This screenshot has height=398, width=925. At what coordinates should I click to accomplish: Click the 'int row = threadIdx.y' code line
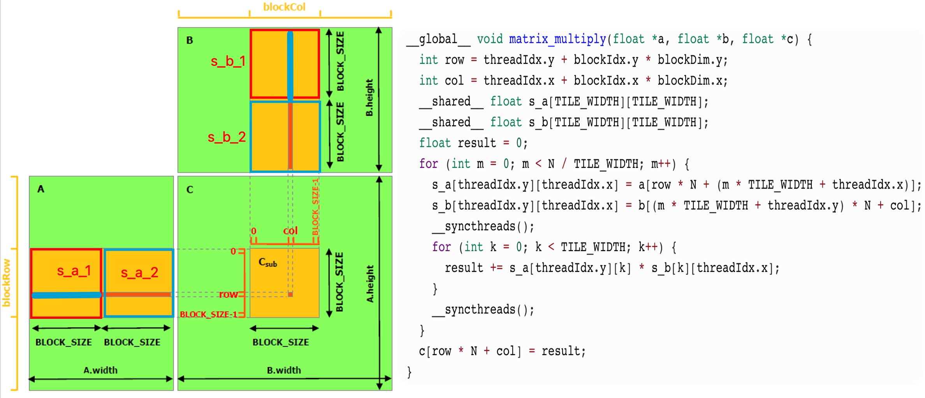click(573, 60)
